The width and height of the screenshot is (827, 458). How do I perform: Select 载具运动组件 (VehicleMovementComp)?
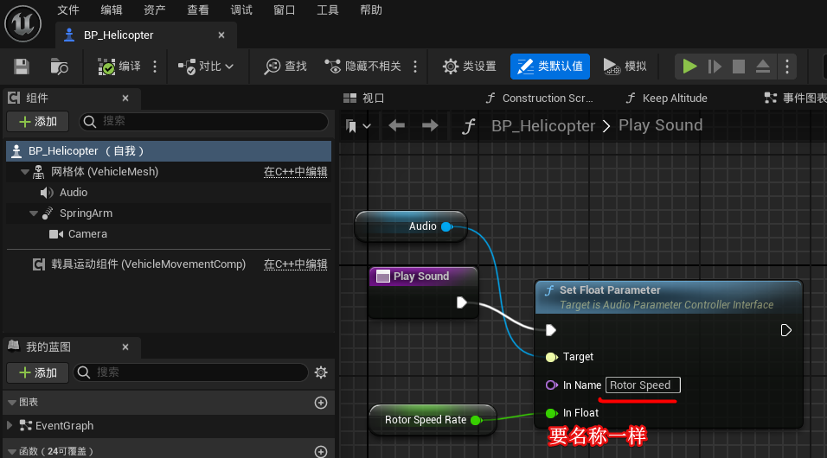(x=148, y=264)
